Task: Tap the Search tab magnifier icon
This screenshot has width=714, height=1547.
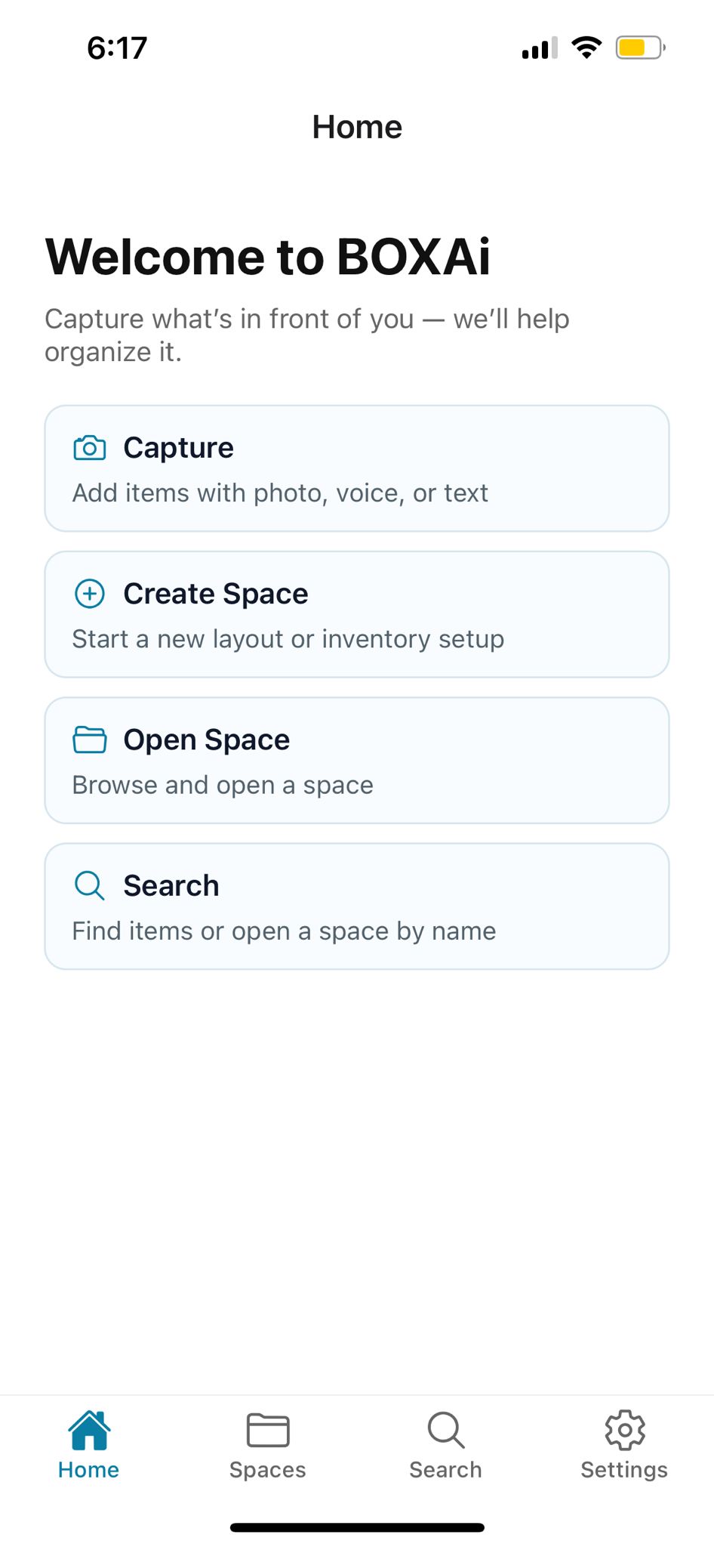Action: [x=445, y=1429]
